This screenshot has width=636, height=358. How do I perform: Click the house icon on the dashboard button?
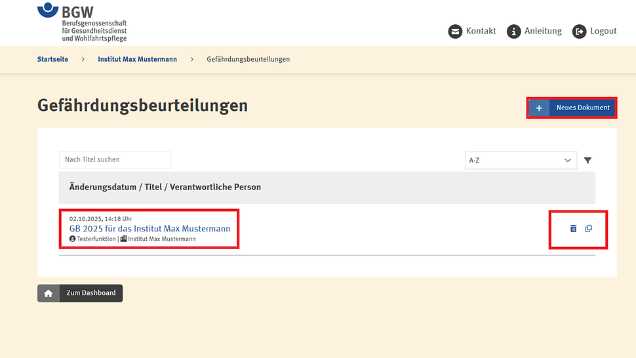[x=49, y=293]
